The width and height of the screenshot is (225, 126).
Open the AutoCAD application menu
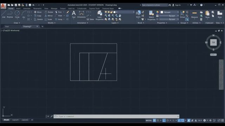tap(3, 6)
